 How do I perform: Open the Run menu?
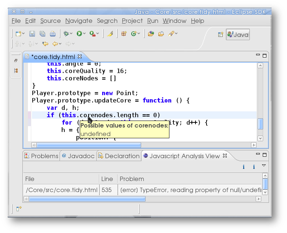pyautogui.click(x=153, y=21)
